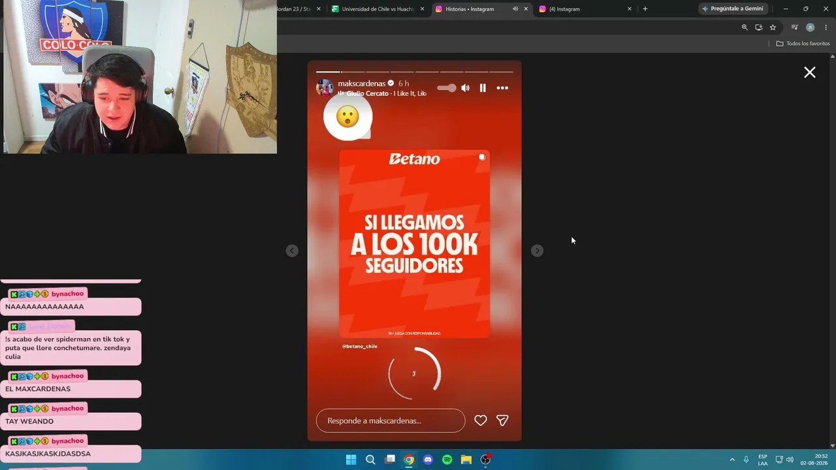Share the story with the paper plane icon
Screen dimensions: 836x470
click(502, 421)
